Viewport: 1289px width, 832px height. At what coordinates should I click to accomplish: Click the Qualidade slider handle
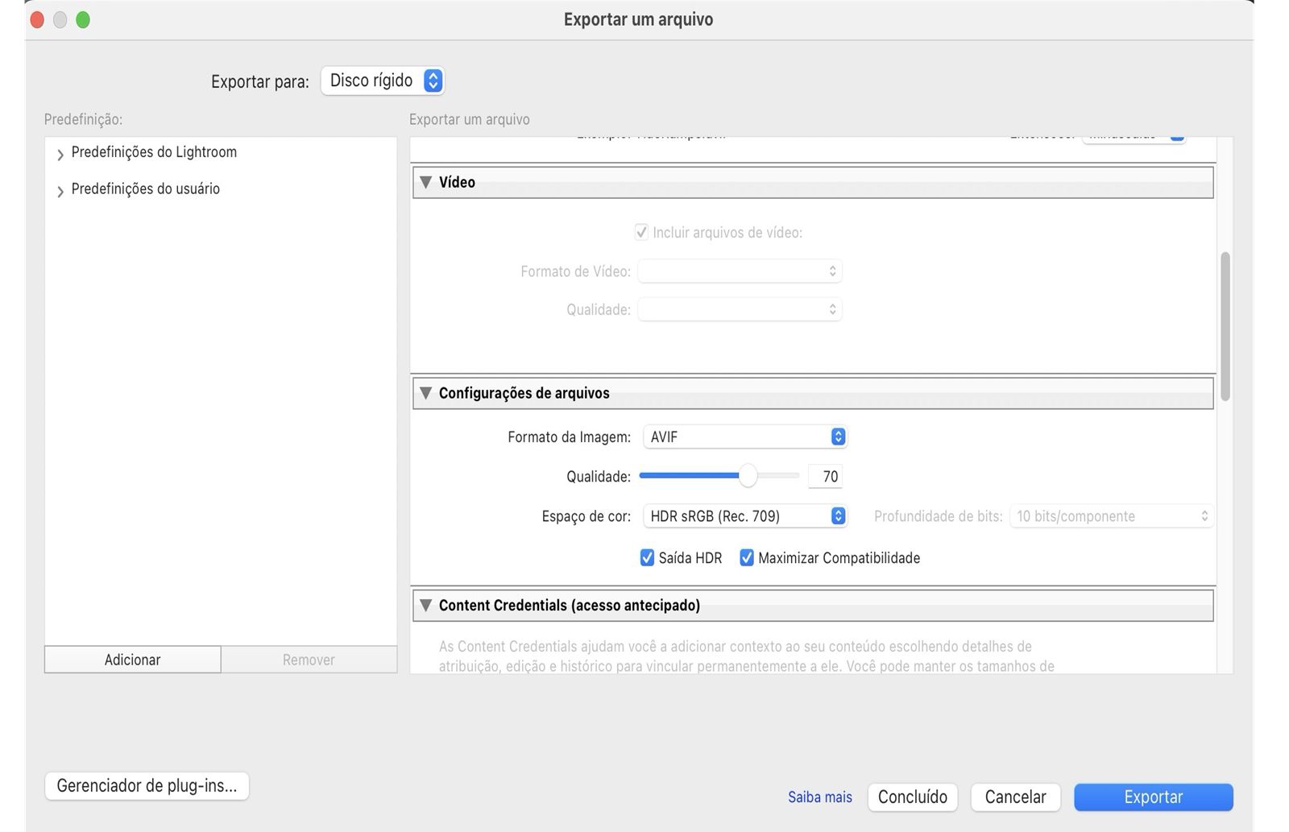[x=748, y=476]
